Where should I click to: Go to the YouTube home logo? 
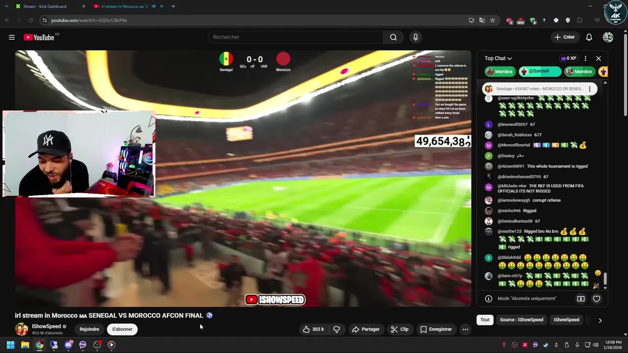point(39,37)
